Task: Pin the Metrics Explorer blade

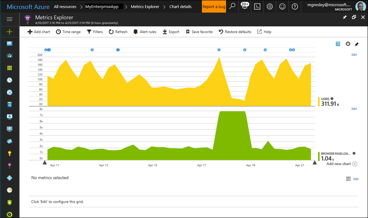Action: (344, 17)
